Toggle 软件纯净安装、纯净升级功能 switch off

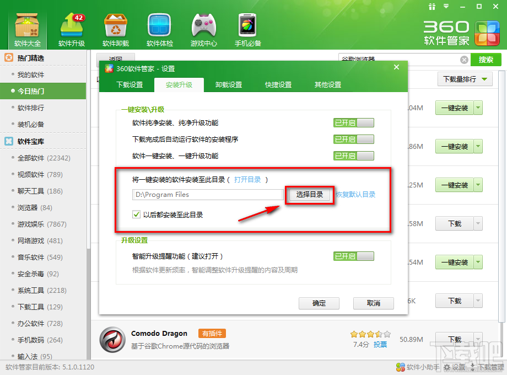pyautogui.click(x=353, y=122)
